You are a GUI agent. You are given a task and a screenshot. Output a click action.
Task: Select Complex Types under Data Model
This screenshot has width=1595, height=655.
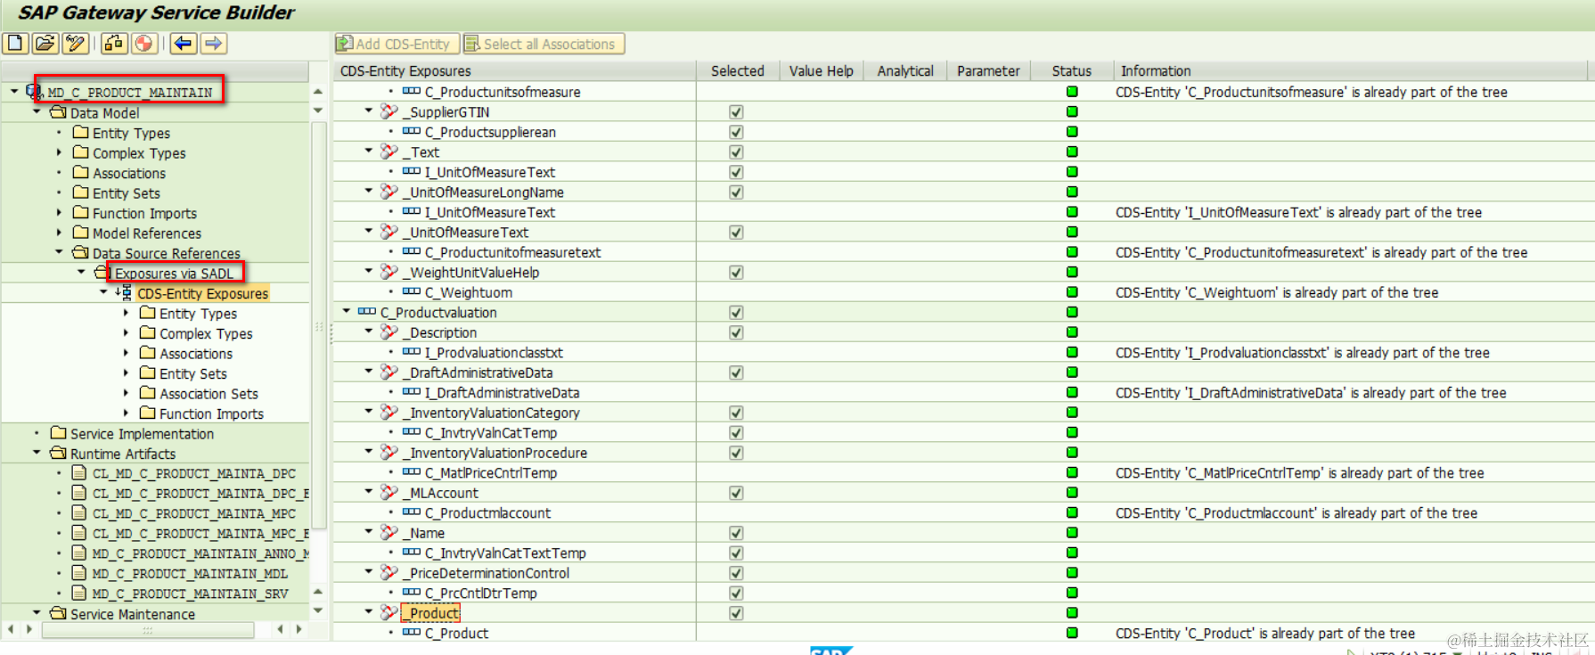click(x=139, y=152)
